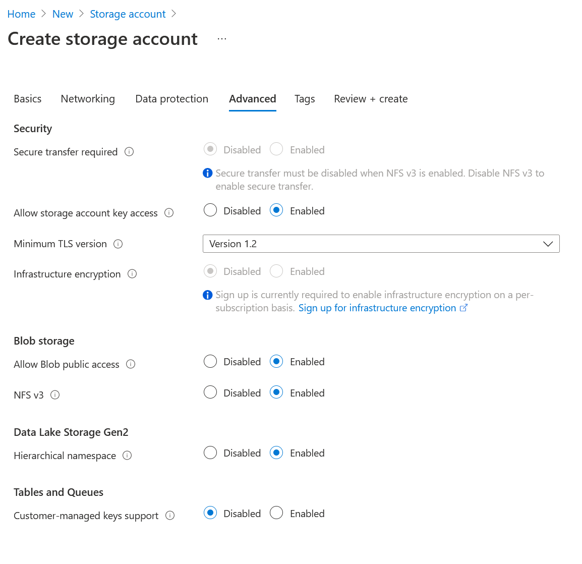
Task: Disable Allow Blob public access
Action: coord(210,361)
